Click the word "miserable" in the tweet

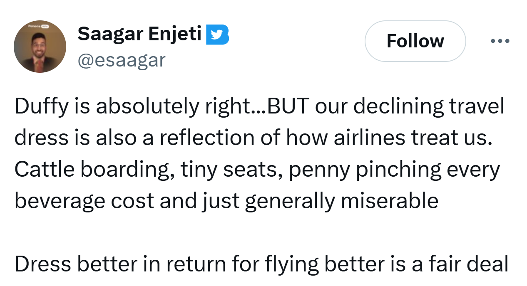[x=389, y=201]
